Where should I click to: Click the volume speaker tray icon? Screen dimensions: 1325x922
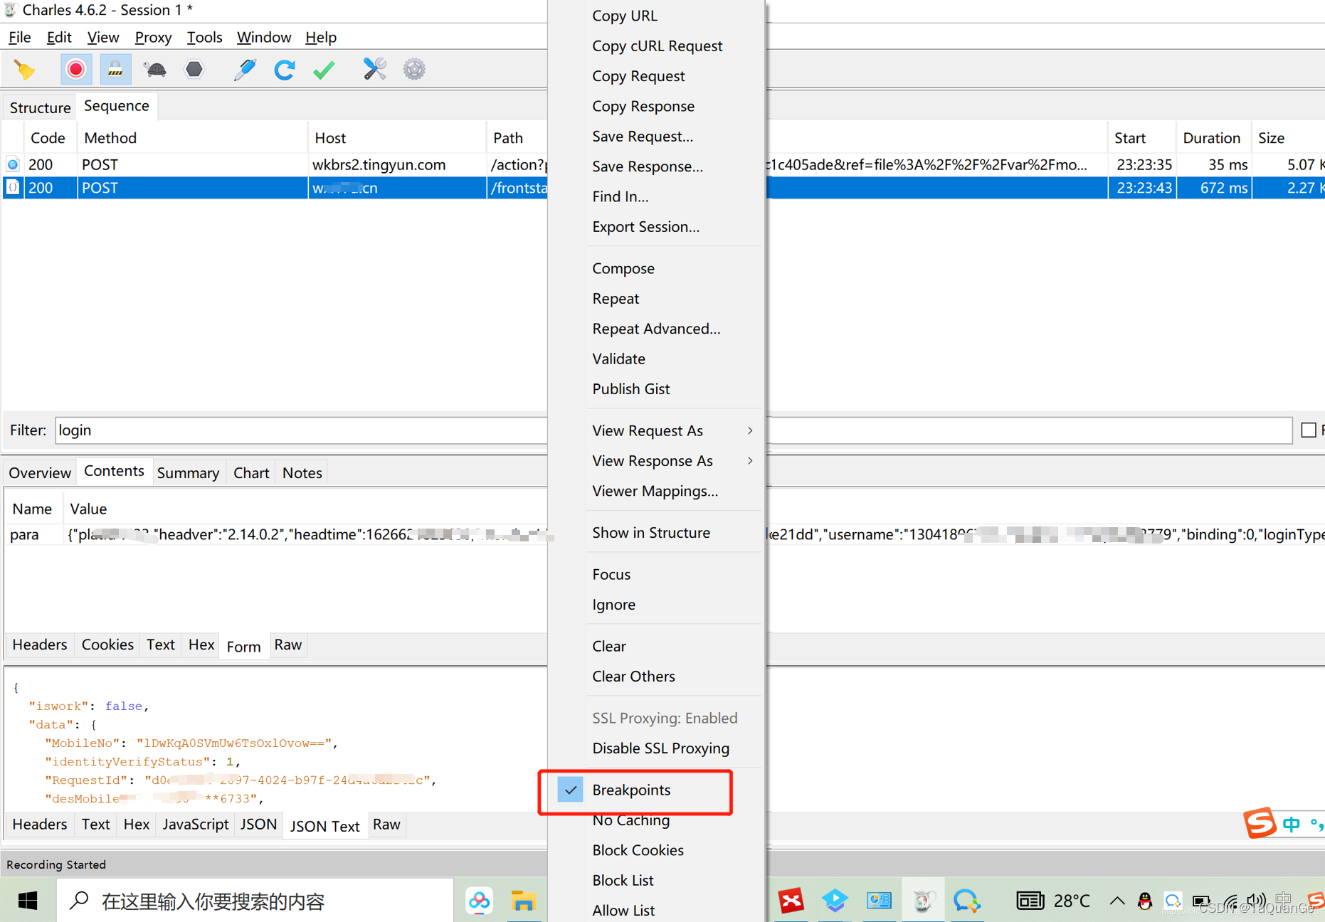click(x=1256, y=901)
